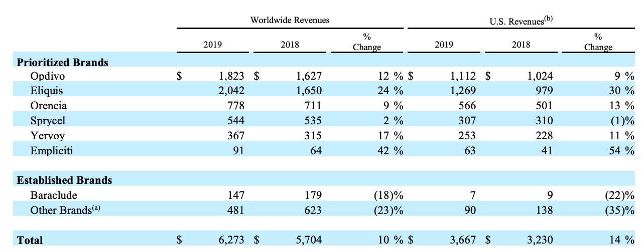Click Orencia 2018 worldwide value 711

(x=312, y=106)
